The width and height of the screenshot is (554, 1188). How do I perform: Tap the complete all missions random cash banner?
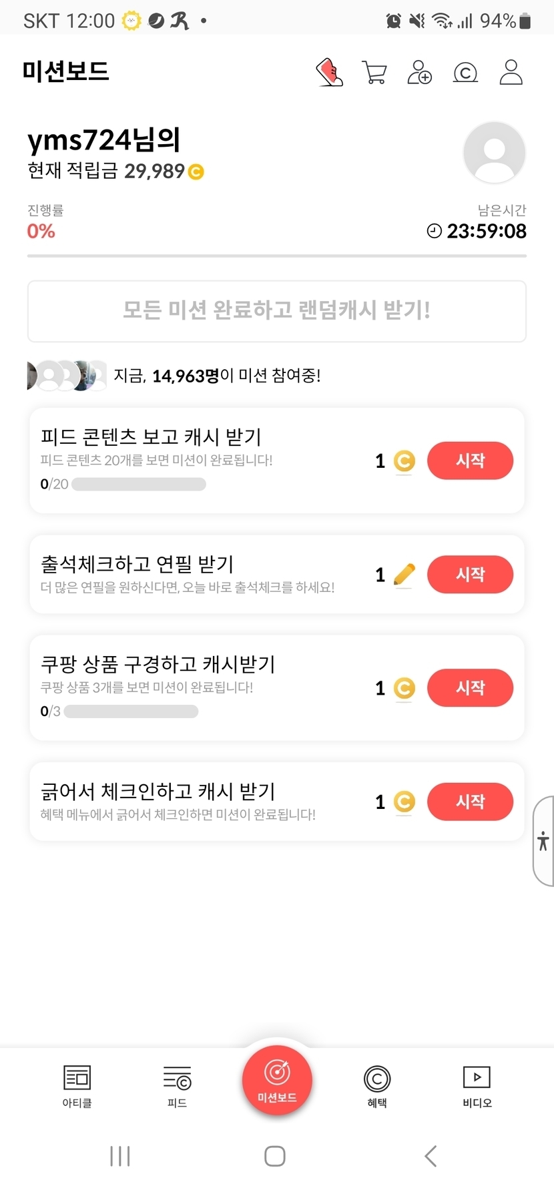click(277, 311)
